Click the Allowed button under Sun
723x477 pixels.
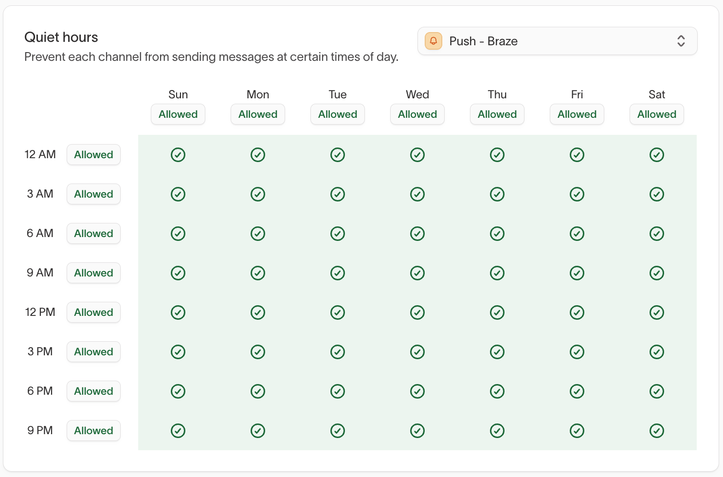point(178,114)
